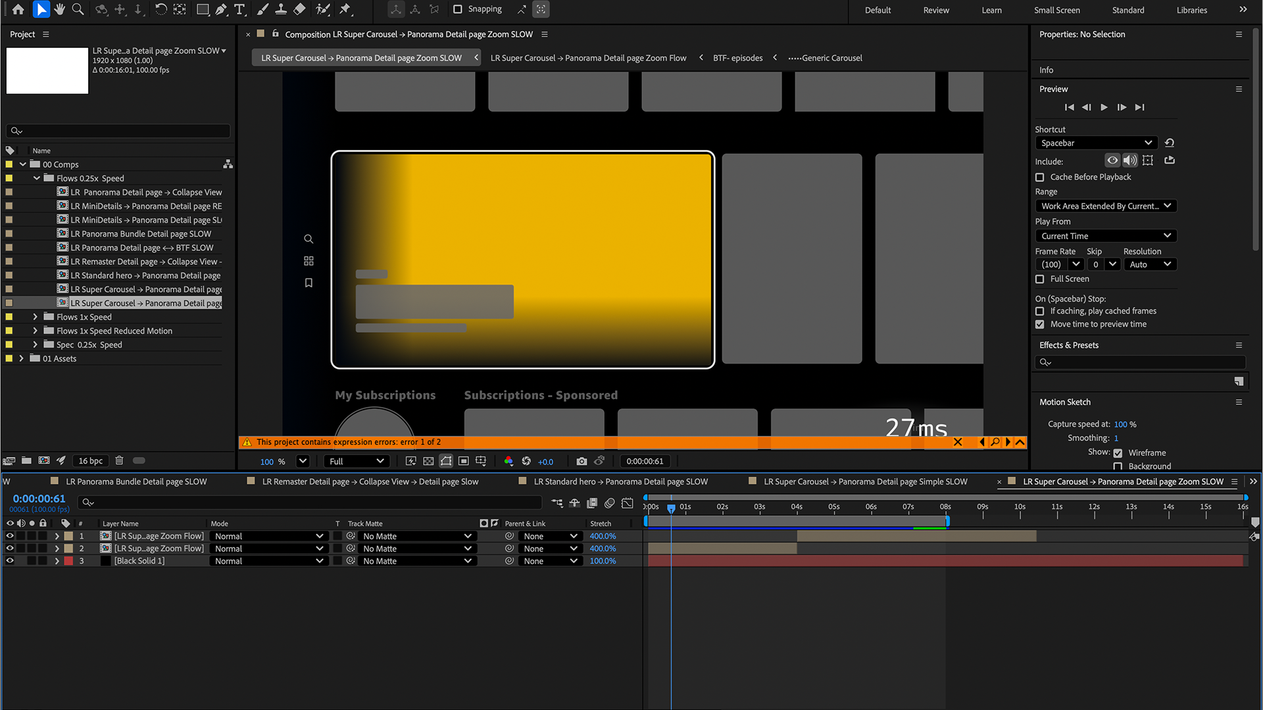Open the Spacebar shortcut dropdown
1263x710 pixels.
pos(1095,143)
